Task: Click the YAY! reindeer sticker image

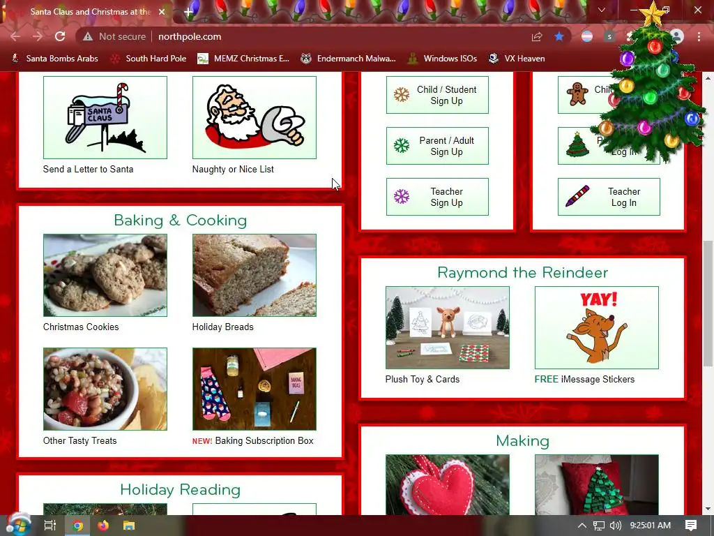Action: pyautogui.click(x=597, y=328)
